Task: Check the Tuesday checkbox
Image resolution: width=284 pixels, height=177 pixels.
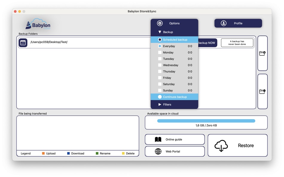Action: (160, 59)
